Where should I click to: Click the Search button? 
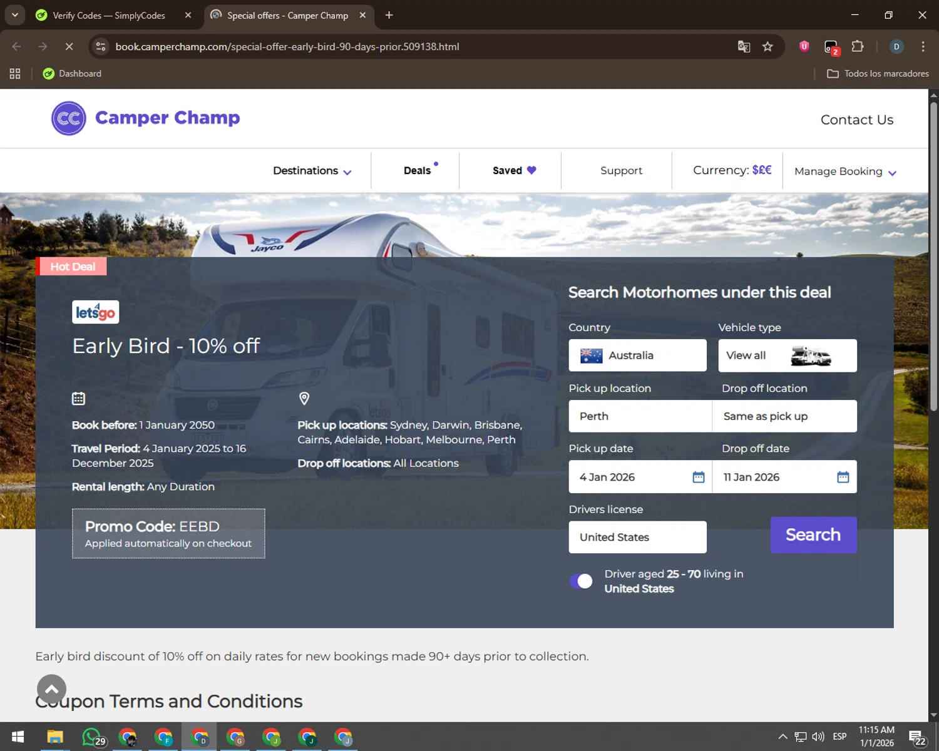[813, 535]
